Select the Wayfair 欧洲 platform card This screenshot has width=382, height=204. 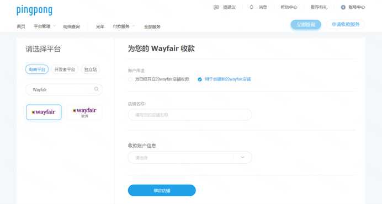84,112
